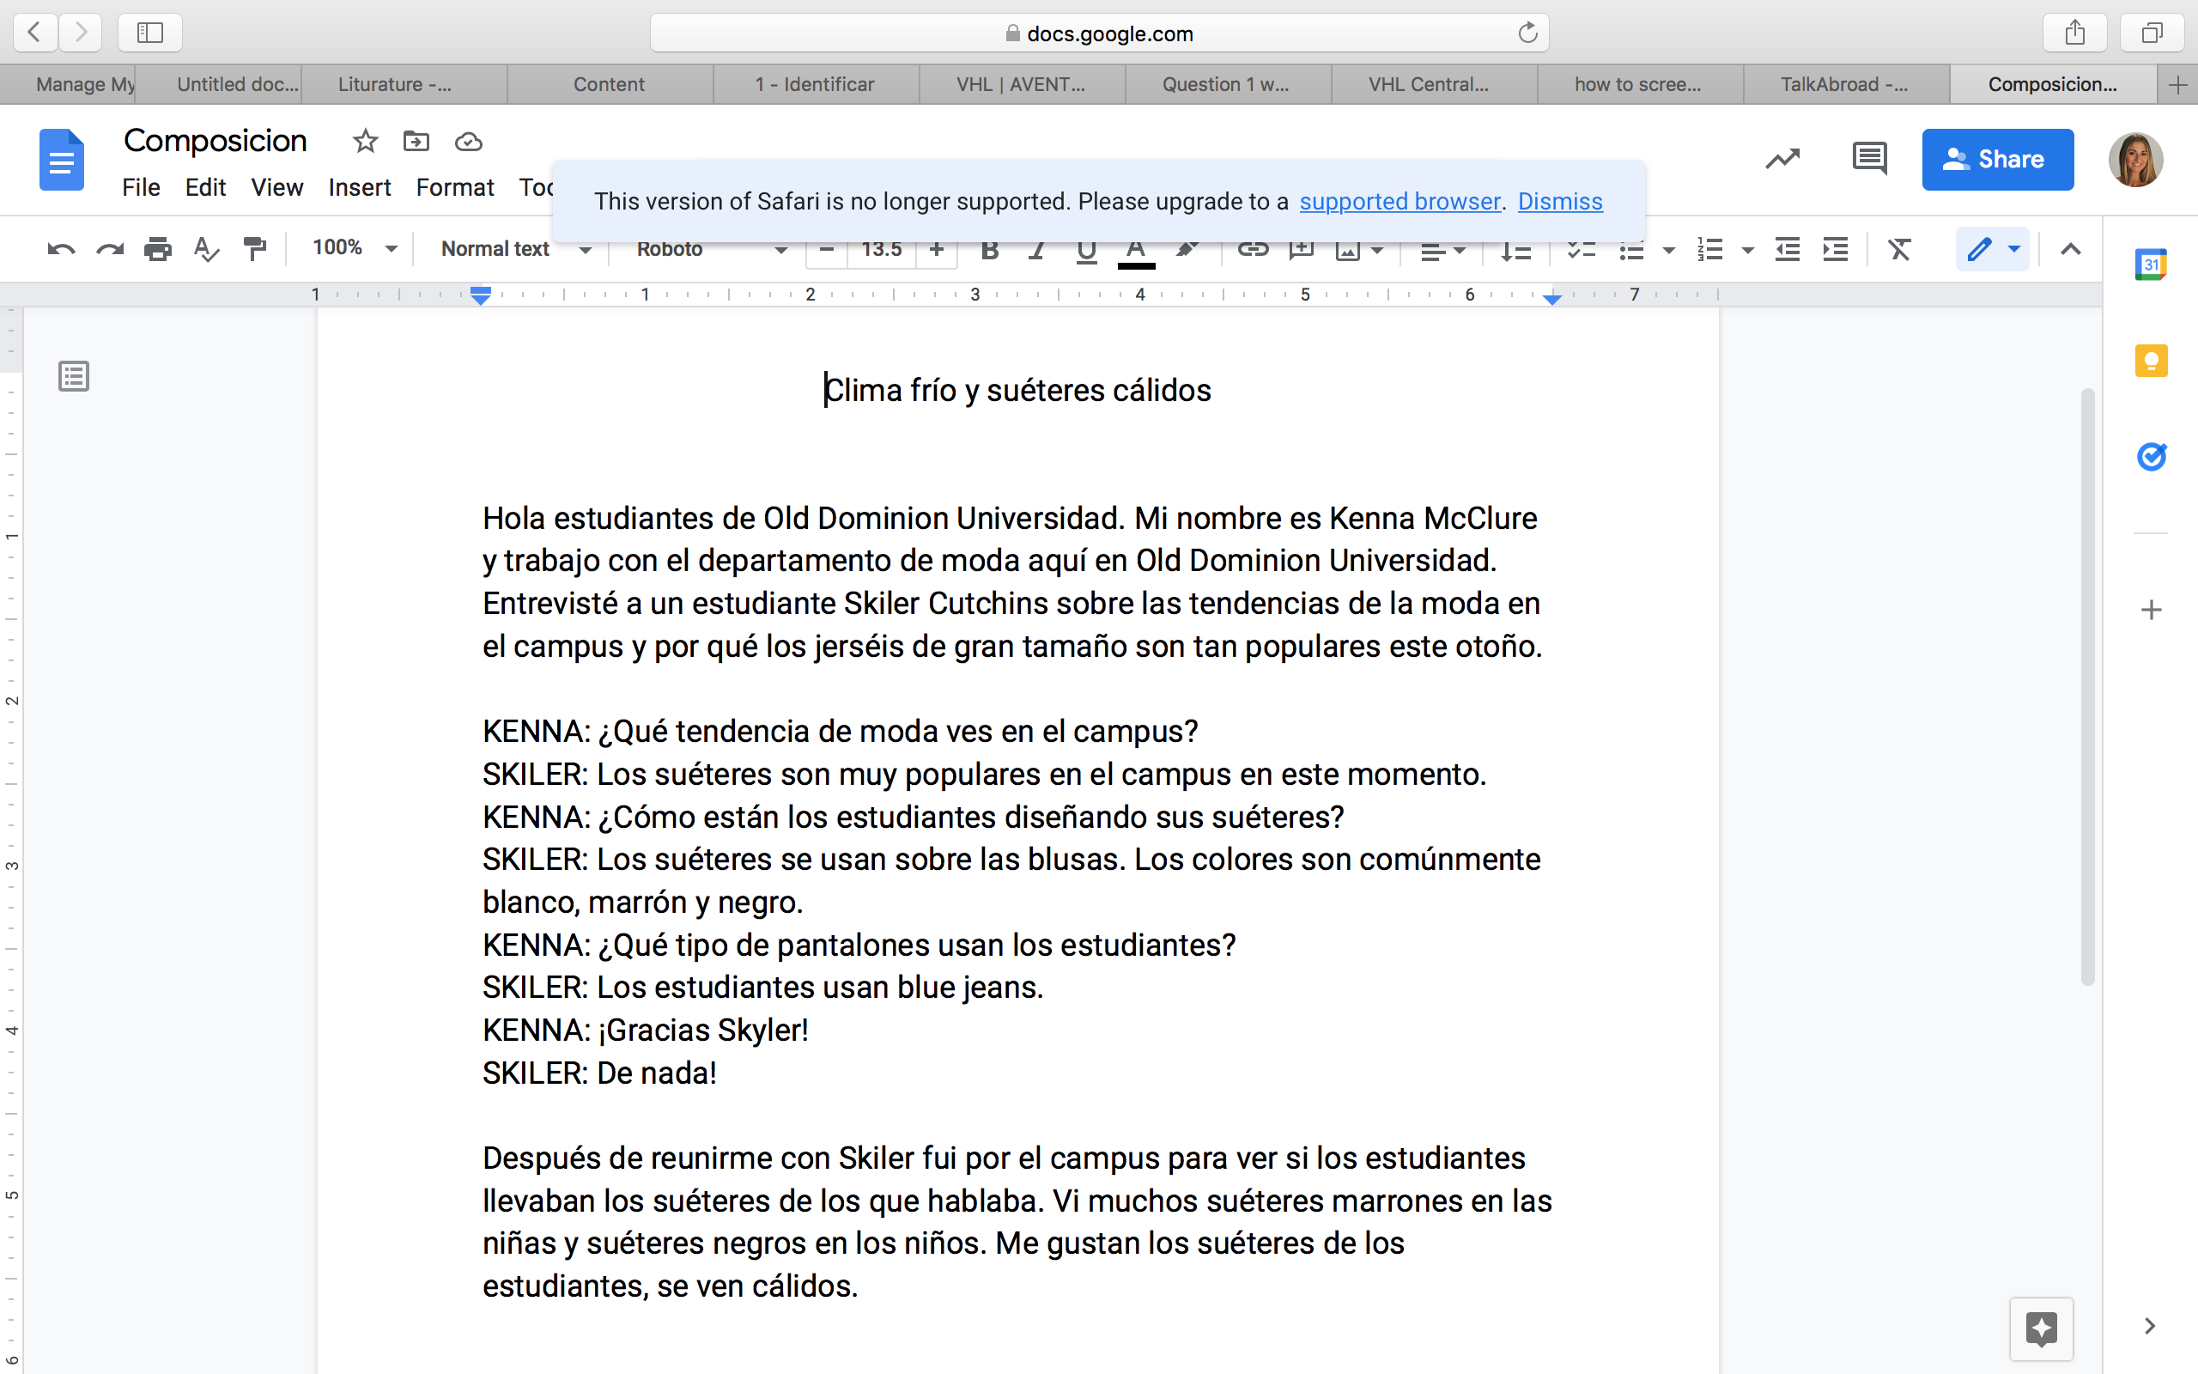Open the Google account avatar
This screenshot has height=1374, width=2198.
pyautogui.click(x=2135, y=159)
